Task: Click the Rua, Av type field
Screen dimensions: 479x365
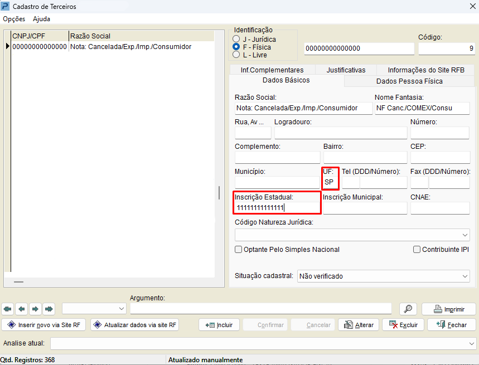Action: [x=253, y=133]
